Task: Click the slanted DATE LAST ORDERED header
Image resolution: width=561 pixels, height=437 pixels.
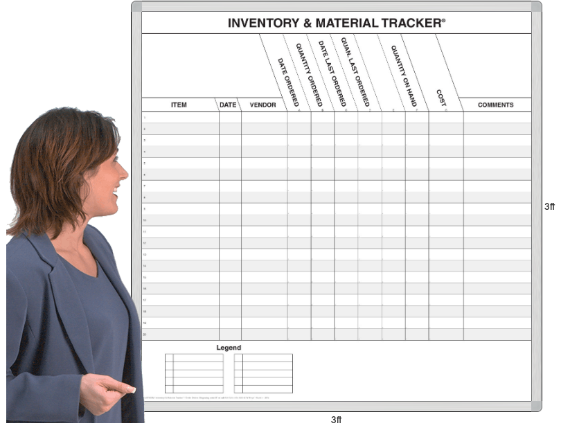Action: 332,73
